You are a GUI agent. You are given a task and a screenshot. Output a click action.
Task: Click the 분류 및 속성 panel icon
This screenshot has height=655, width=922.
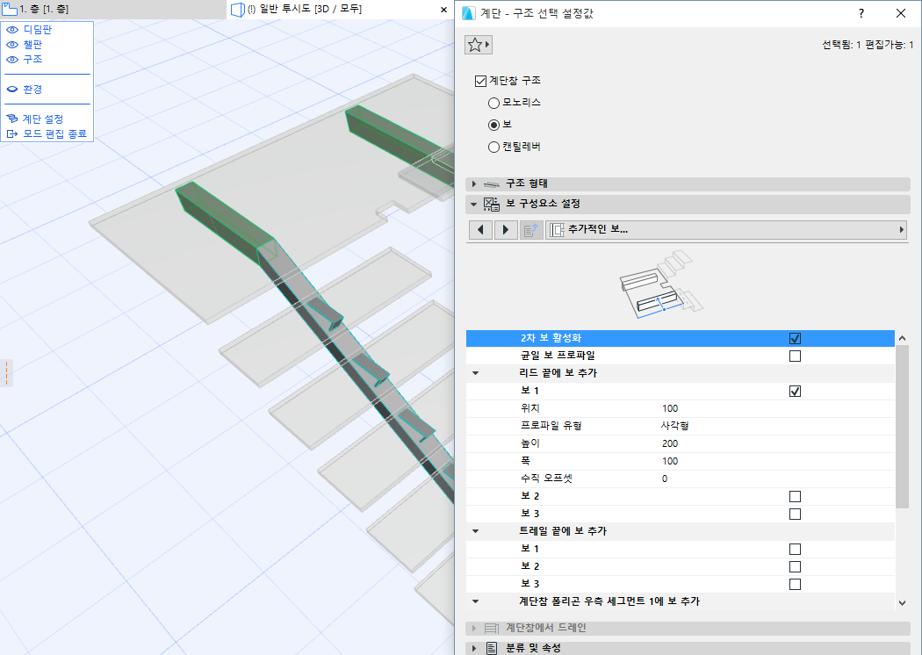(492, 648)
